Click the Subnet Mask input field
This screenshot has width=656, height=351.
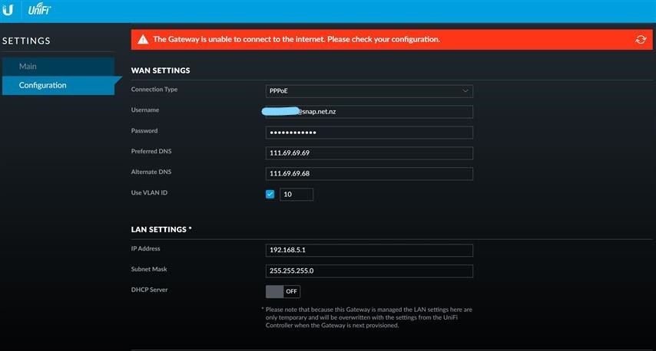click(x=369, y=271)
